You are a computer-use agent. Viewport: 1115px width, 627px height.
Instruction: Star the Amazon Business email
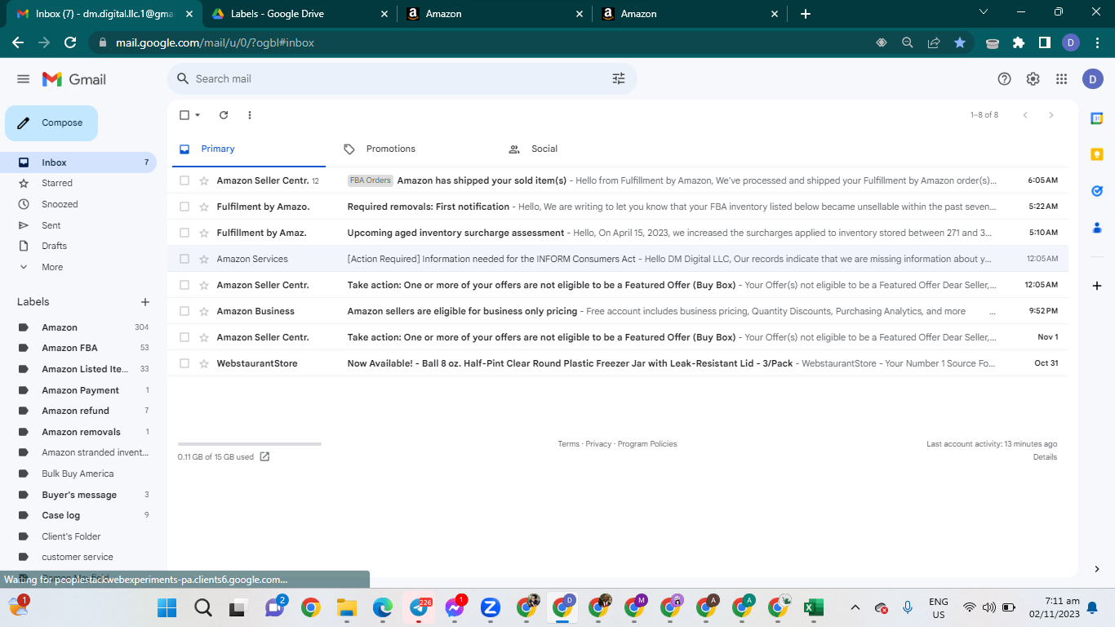[x=204, y=311]
